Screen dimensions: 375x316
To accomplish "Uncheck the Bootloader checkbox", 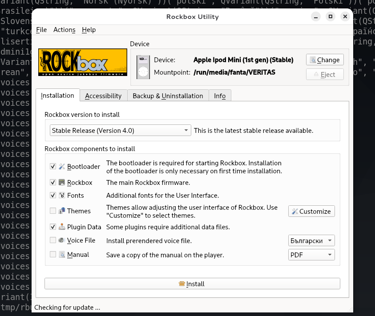I will (x=53, y=167).
